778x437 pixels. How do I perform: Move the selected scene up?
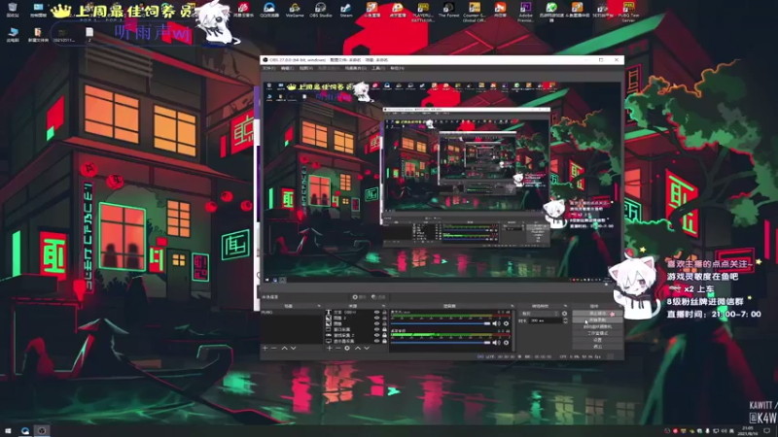click(x=284, y=349)
